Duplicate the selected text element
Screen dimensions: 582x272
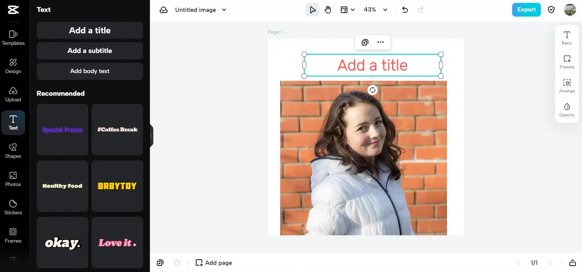click(365, 42)
